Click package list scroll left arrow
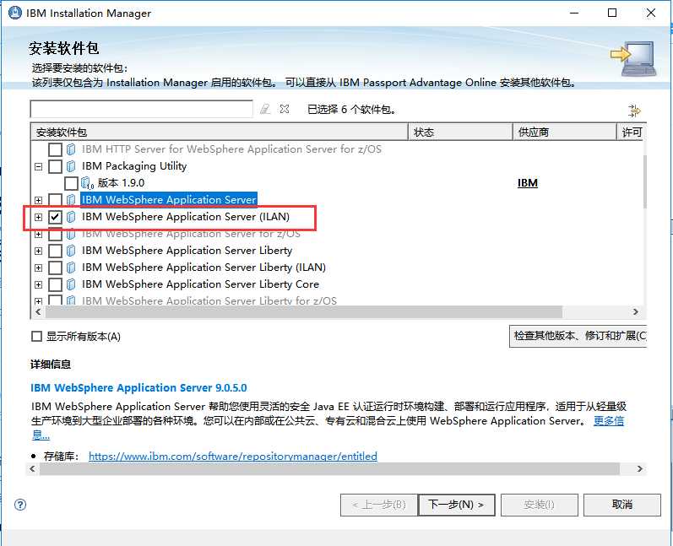 38,311
